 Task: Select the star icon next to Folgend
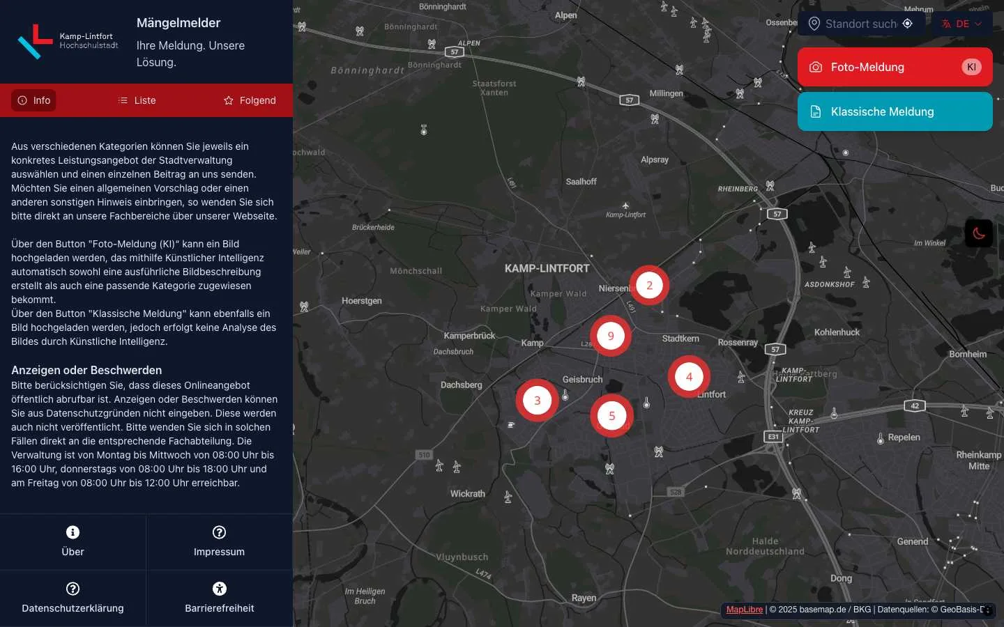228,100
